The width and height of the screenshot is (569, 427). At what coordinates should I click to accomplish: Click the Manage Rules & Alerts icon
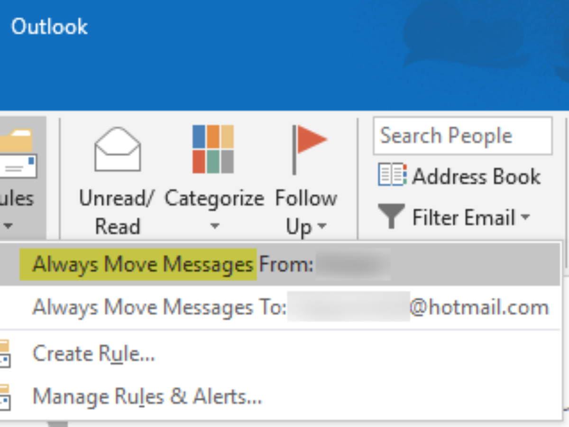click(x=5, y=397)
